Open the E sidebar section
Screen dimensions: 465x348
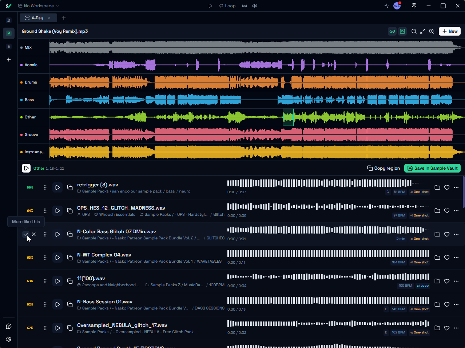tap(9, 46)
